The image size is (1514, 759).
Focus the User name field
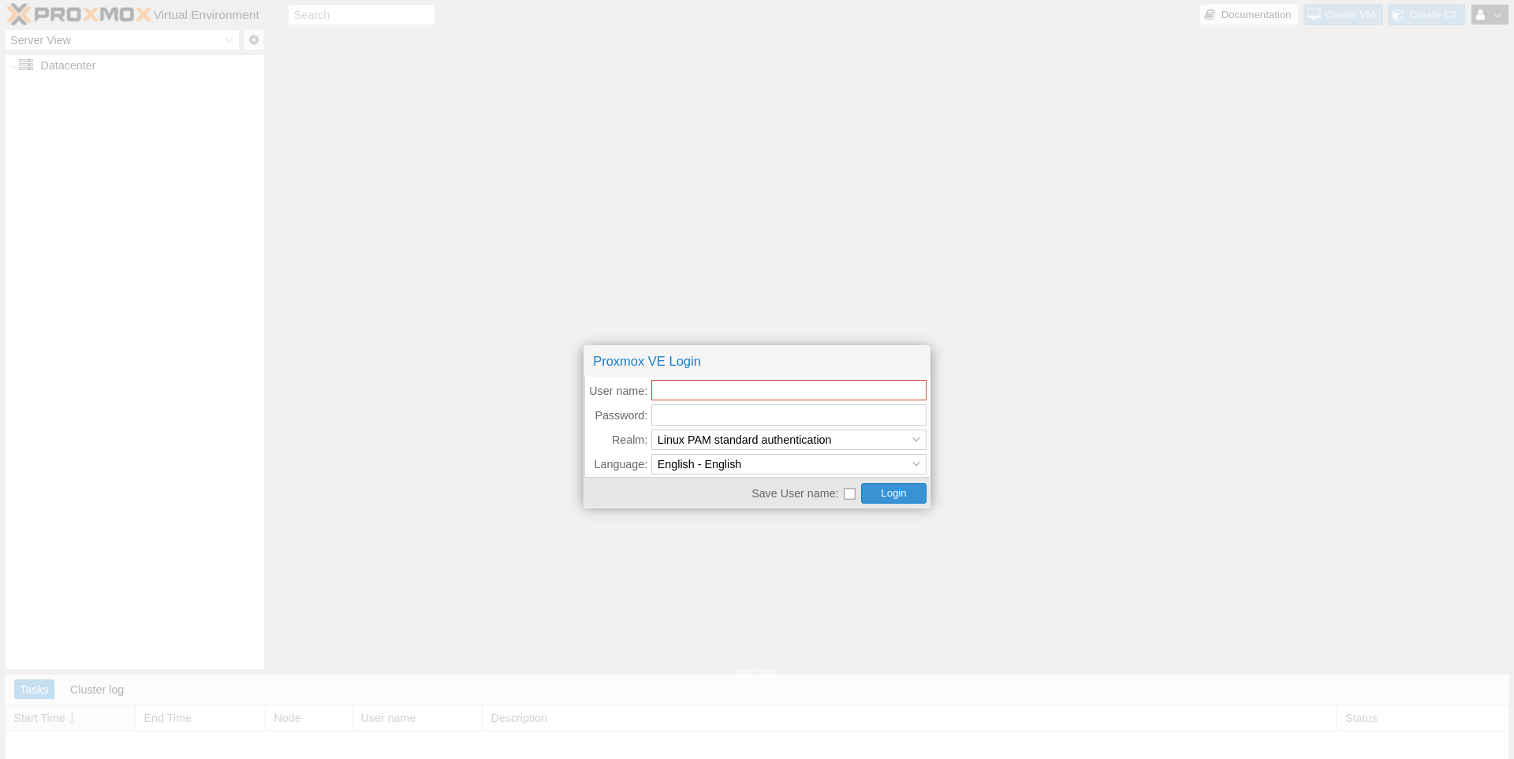tap(789, 391)
